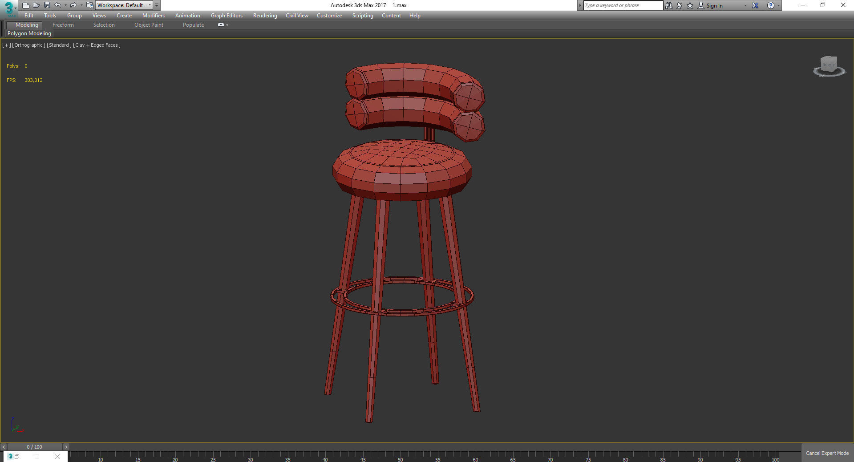Open the Customize menu
This screenshot has width=854, height=462.
[x=329, y=16]
